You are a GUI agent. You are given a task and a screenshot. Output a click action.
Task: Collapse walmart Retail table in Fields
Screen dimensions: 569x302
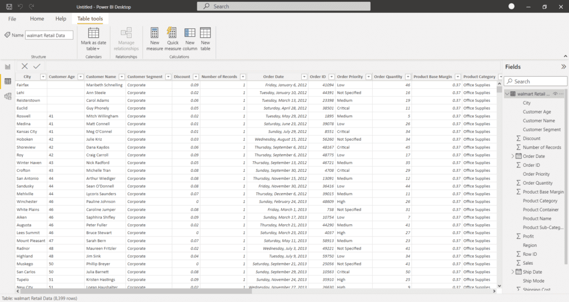coord(507,94)
